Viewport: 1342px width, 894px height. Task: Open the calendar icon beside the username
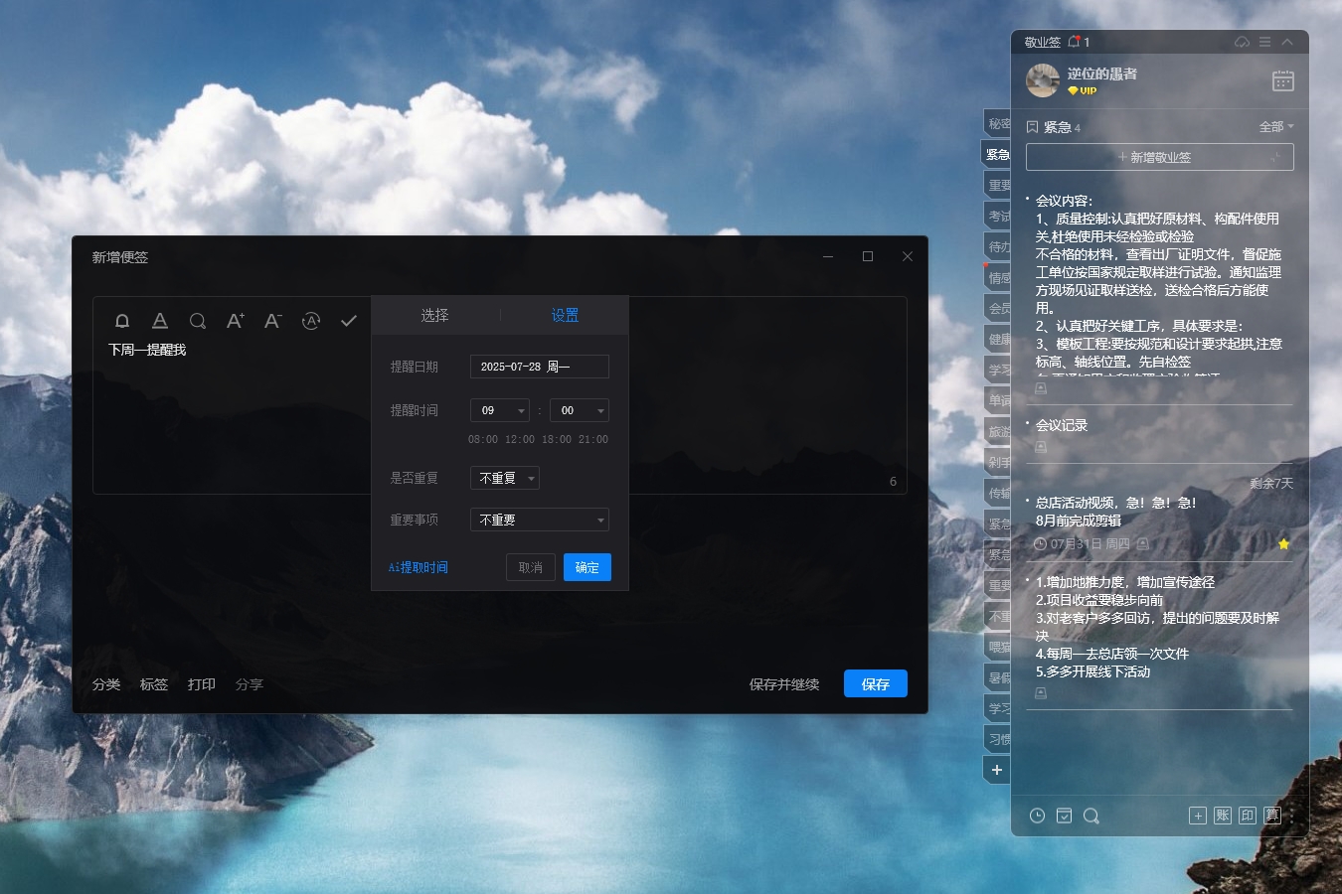coord(1283,80)
